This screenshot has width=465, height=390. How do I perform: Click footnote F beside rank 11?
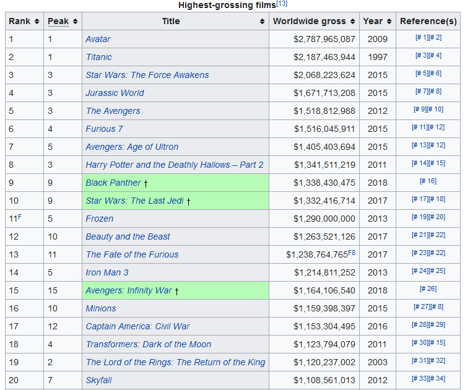coord(20,217)
